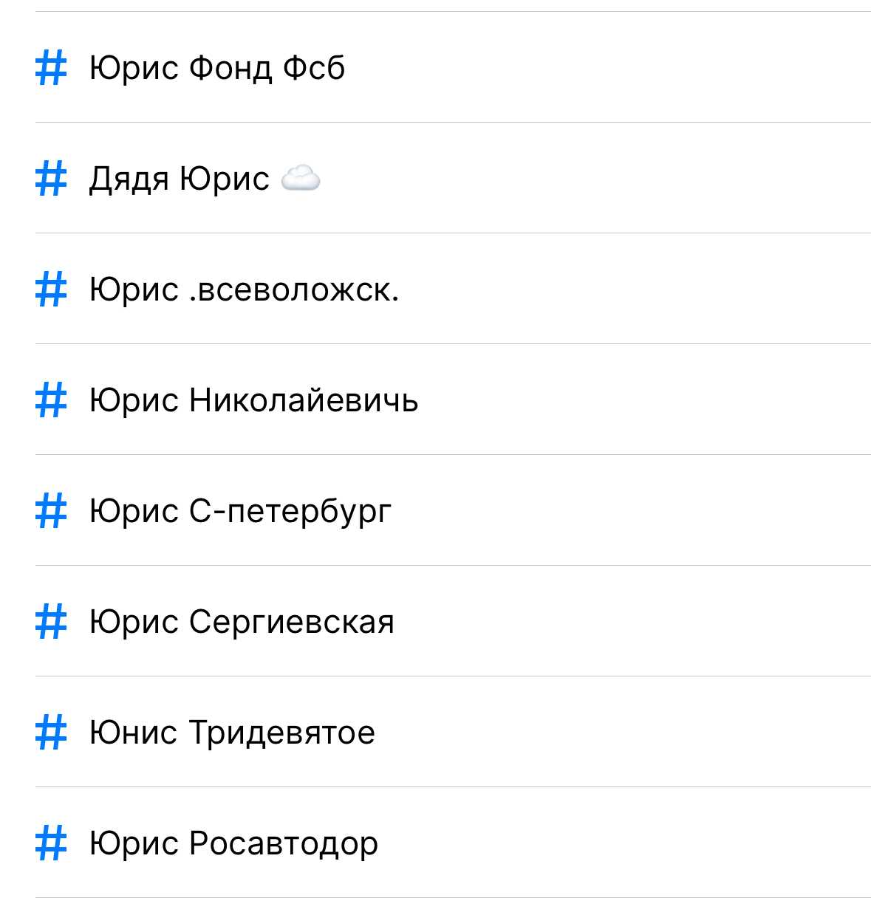Click empty row area right of Юрис Сергиевская
Screen dimensions: 871x898
628,622
